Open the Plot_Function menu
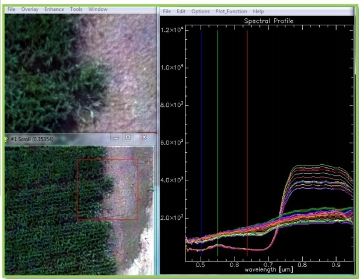Image resolution: width=359 pixels, height=279 pixels. click(x=231, y=11)
